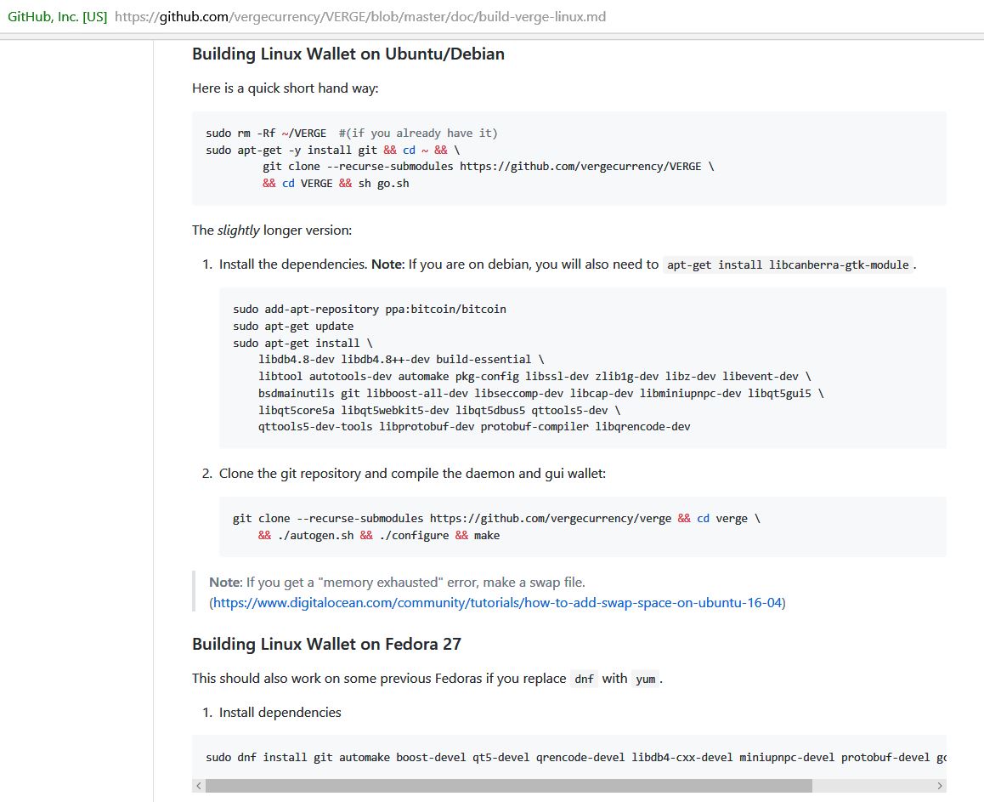Click the horizontal scrollbar thumb in the code block
The width and height of the screenshot is (984, 802).
508,786
